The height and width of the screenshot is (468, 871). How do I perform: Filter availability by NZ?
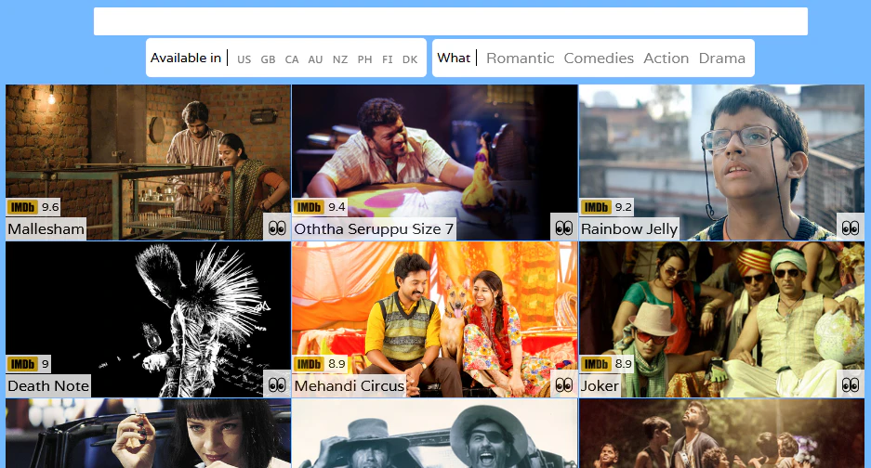pos(340,59)
